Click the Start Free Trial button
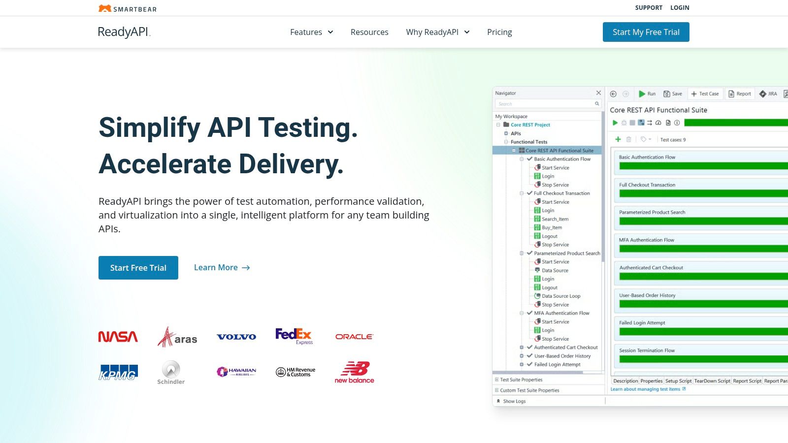This screenshot has width=788, height=443. click(138, 268)
